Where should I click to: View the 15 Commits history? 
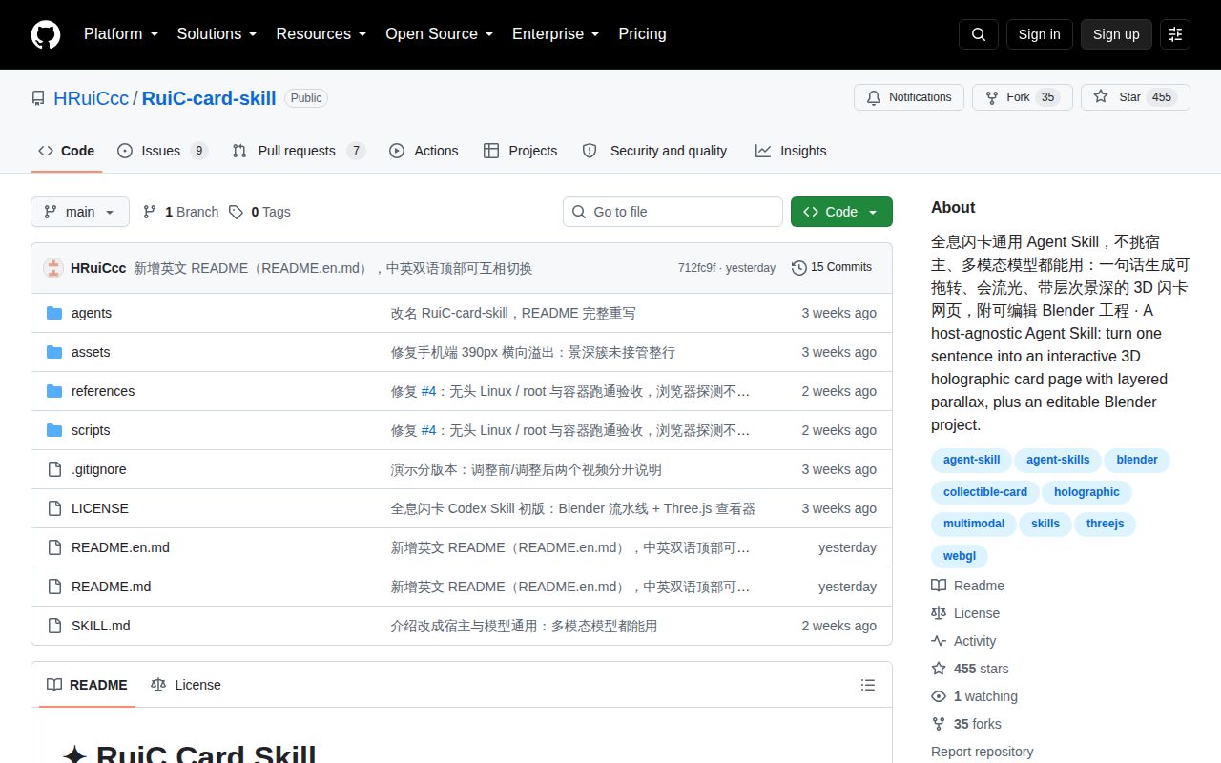coord(832,267)
